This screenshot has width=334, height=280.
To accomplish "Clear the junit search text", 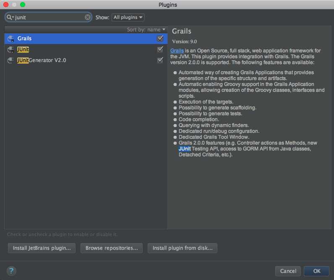I will (88, 17).
